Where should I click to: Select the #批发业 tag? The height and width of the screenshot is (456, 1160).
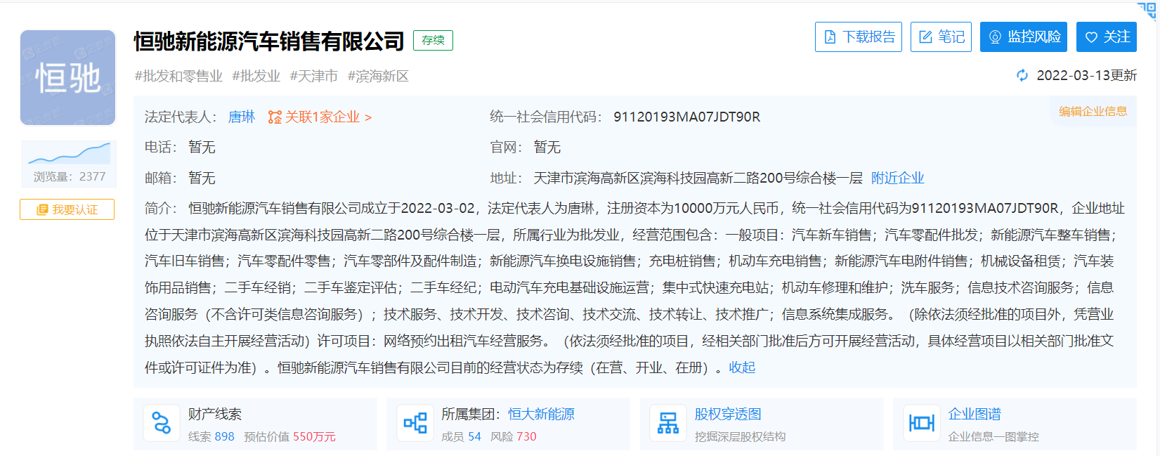tap(256, 76)
